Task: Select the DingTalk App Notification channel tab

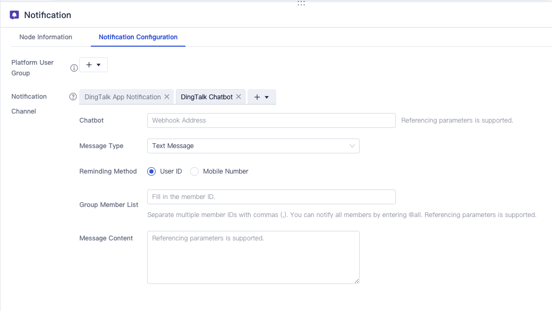Action: tap(122, 97)
